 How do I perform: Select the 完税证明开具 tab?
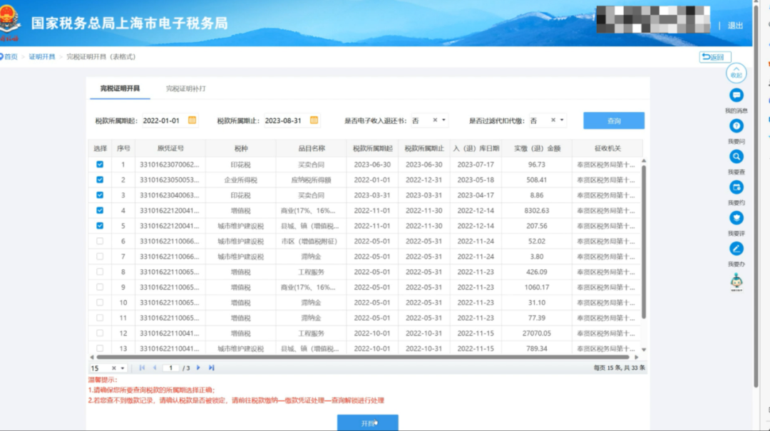pyautogui.click(x=120, y=89)
